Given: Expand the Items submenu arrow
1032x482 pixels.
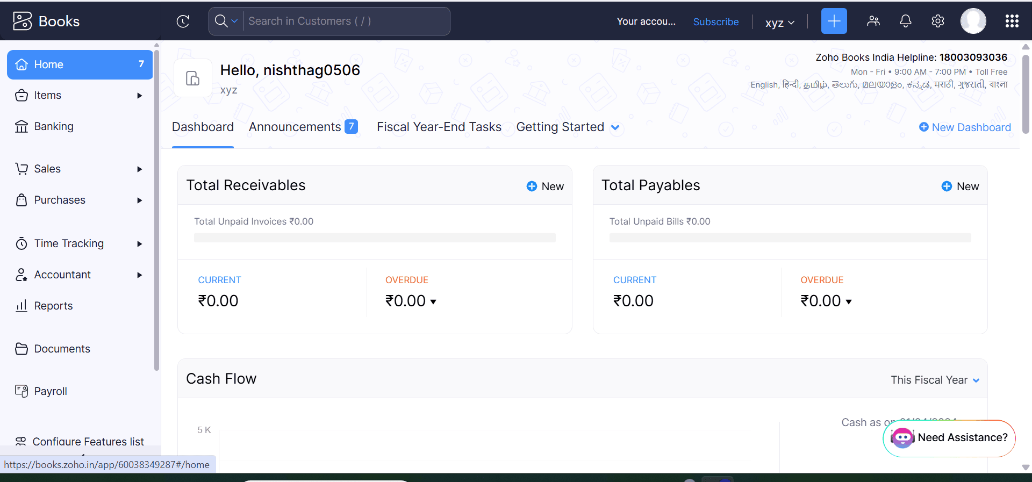Looking at the screenshot, I should (140, 96).
